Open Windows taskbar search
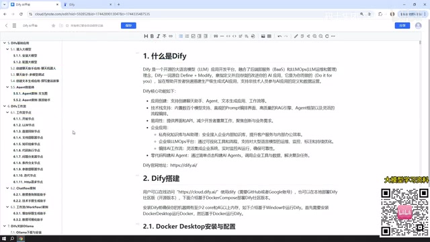The width and height of the screenshot is (430, 242). coord(12,239)
